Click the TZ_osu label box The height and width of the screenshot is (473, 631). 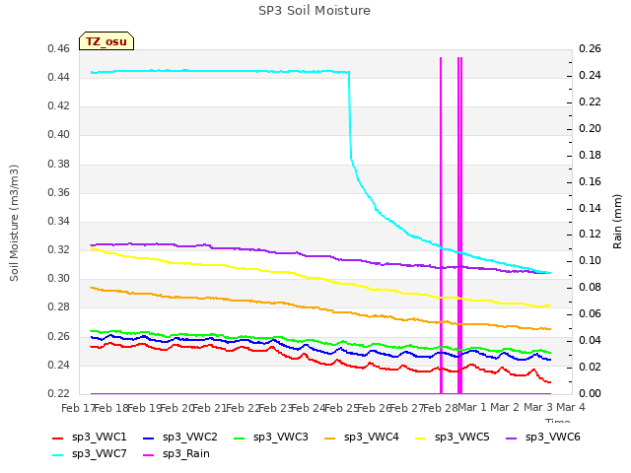[x=106, y=41]
